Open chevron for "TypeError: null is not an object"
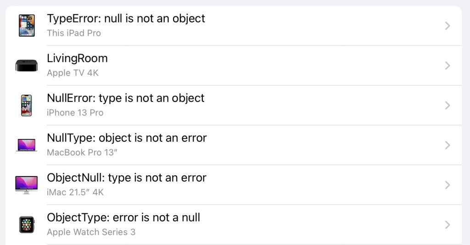 click(x=448, y=26)
